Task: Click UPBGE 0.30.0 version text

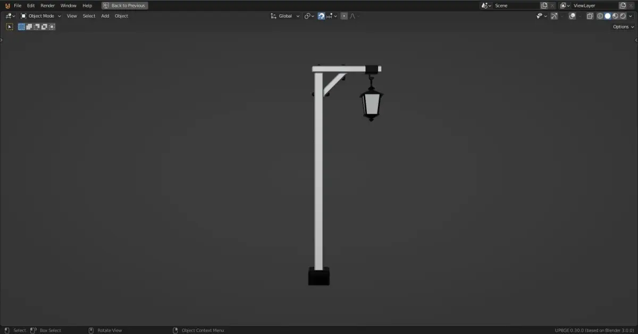Action: pyautogui.click(x=594, y=330)
